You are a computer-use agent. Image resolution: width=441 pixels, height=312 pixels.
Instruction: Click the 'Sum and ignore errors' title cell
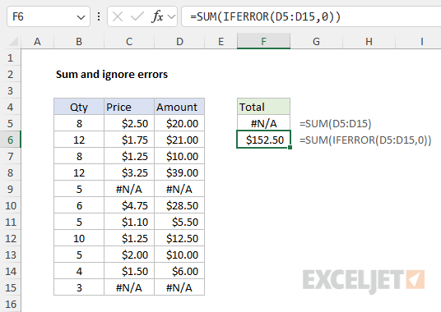(112, 75)
